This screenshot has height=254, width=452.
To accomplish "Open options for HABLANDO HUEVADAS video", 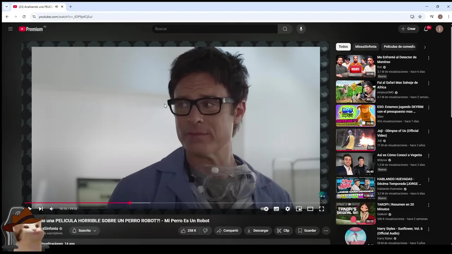I will [x=429, y=180].
